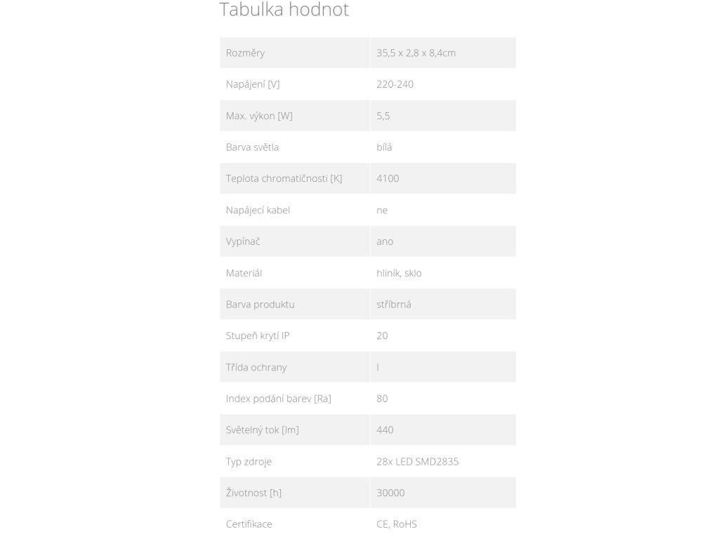Click the 28x LED SMD2835 source type
Screen dimensions: 719x539
pyautogui.click(x=417, y=462)
